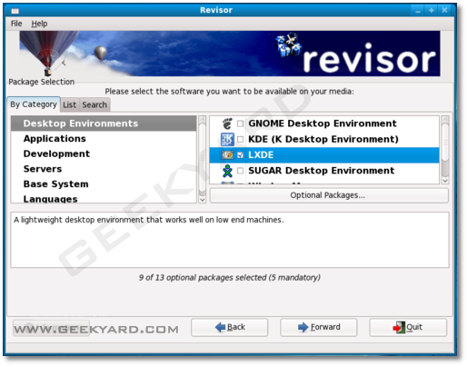Maximize the Revisor window
This screenshot has width=467, height=366.
point(432,11)
